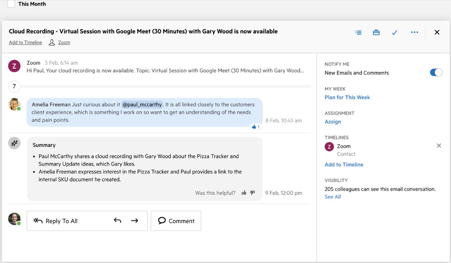The width and height of the screenshot is (451, 263).
Task: Click the briefcase icon in header
Action: [376, 32]
